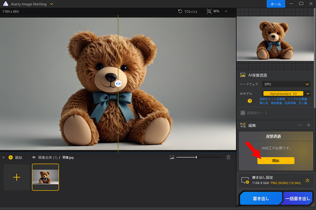Click the blue 書き出し export button
This screenshot has height=210, width=316.
point(261,199)
